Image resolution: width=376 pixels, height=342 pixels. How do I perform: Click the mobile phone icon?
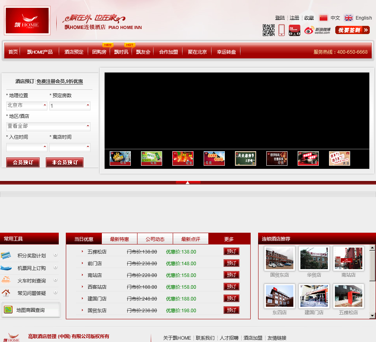click(x=282, y=30)
